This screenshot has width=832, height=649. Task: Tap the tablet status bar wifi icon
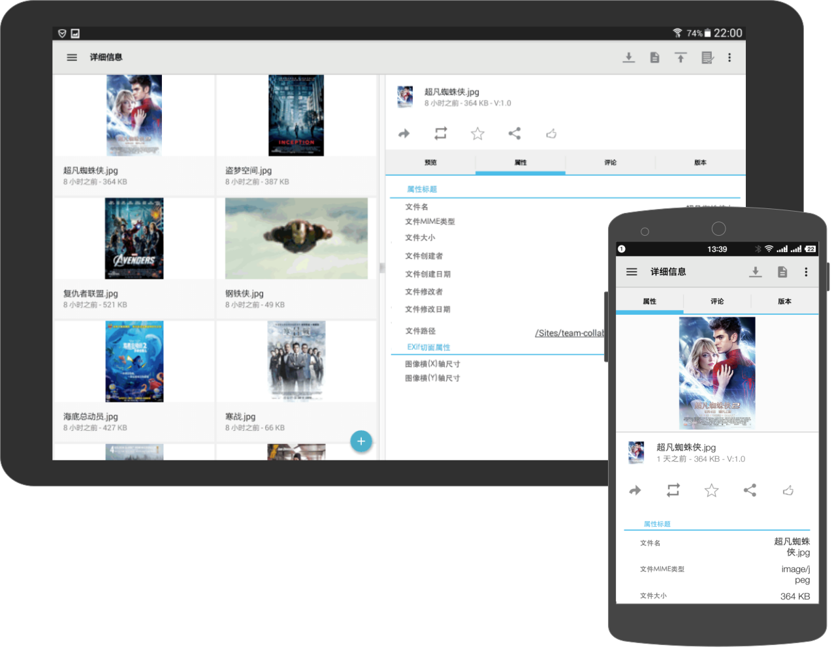(x=677, y=33)
